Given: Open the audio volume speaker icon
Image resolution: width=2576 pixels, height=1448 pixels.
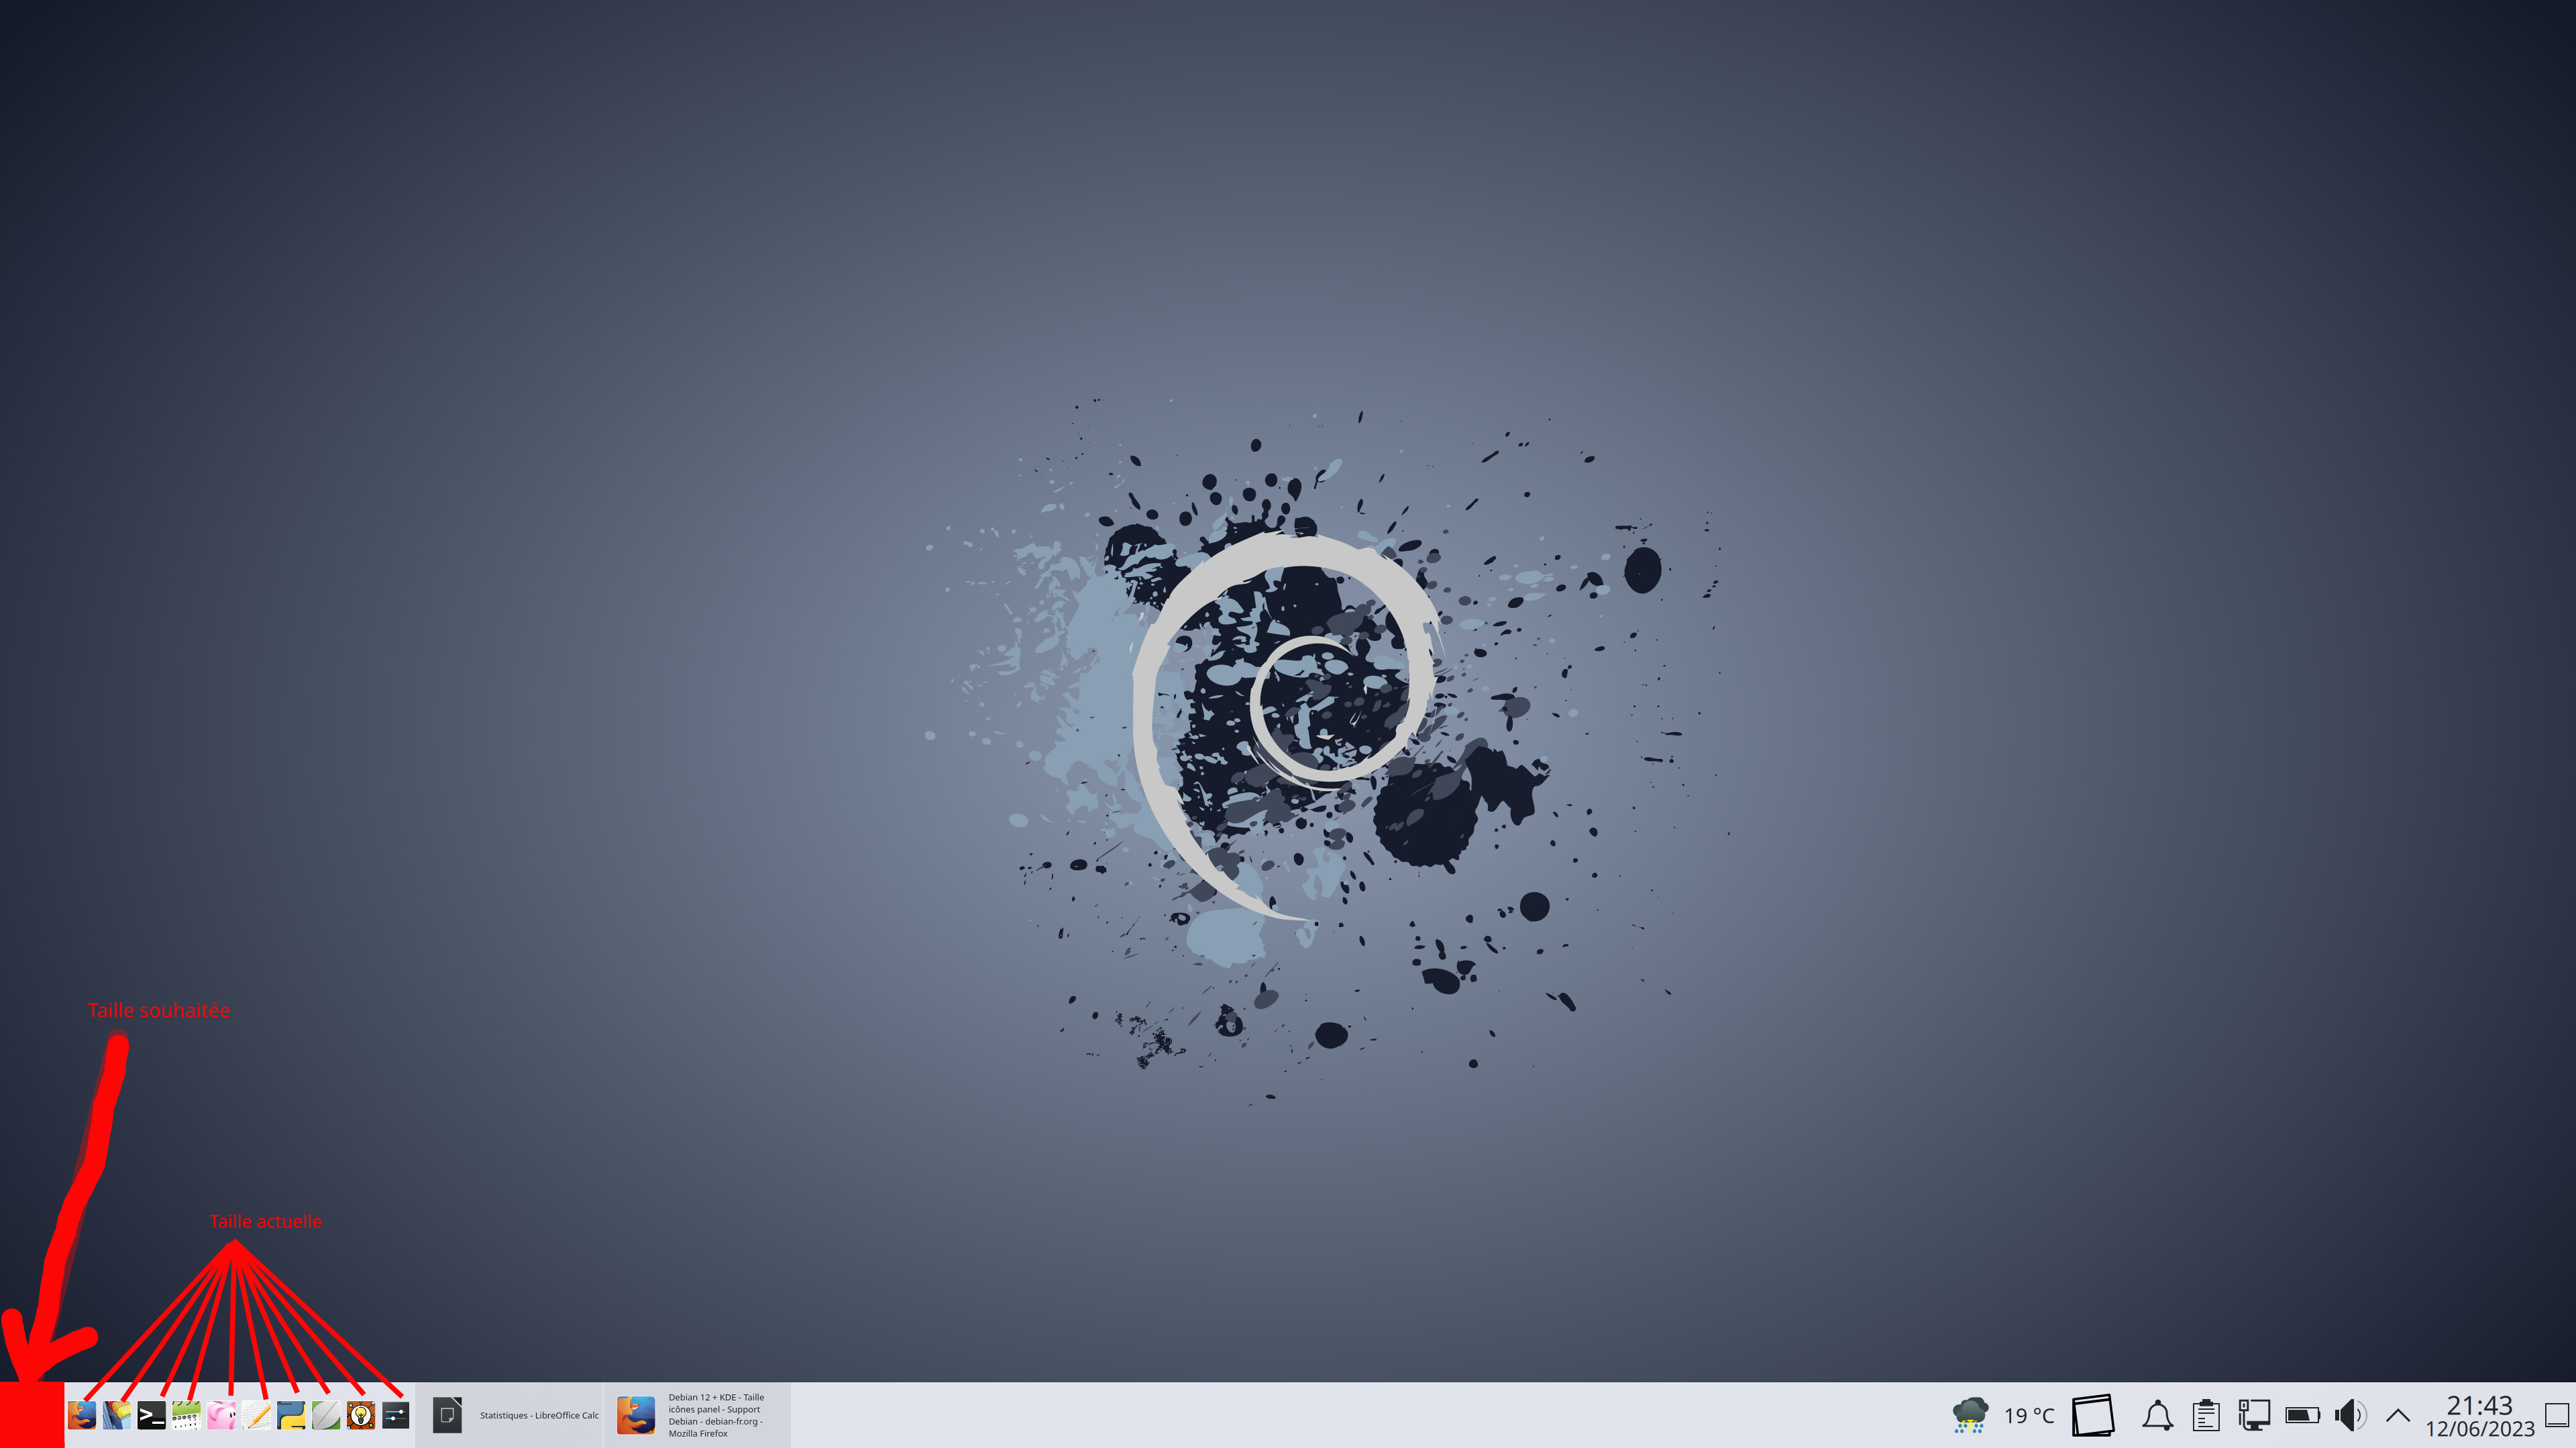Looking at the screenshot, I should [2350, 1415].
